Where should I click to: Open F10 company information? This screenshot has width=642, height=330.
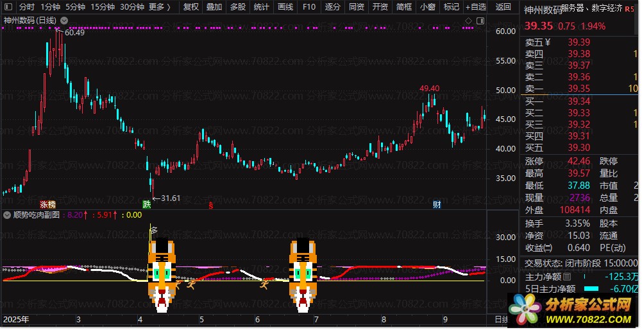309,7
